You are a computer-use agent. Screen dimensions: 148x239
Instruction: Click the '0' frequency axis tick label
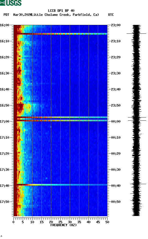[x=13, y=222]
